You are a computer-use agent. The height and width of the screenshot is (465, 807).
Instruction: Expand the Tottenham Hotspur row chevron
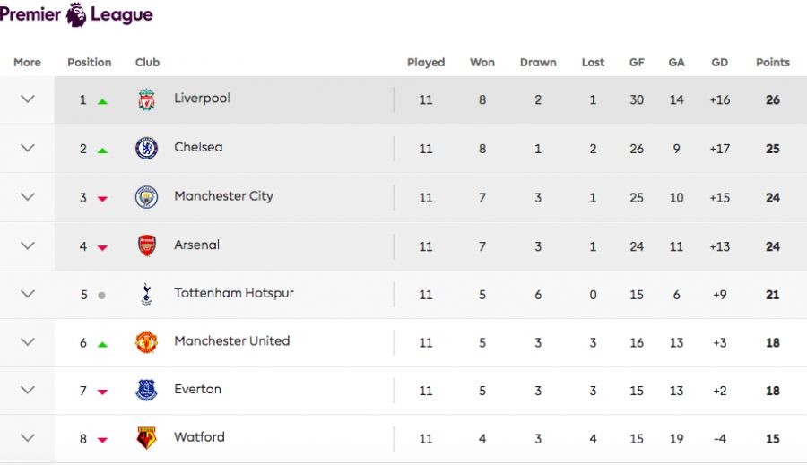coord(28,294)
